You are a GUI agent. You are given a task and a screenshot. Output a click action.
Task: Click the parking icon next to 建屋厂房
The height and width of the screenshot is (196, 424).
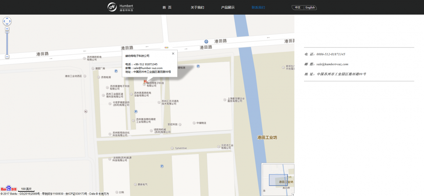coord(116,71)
